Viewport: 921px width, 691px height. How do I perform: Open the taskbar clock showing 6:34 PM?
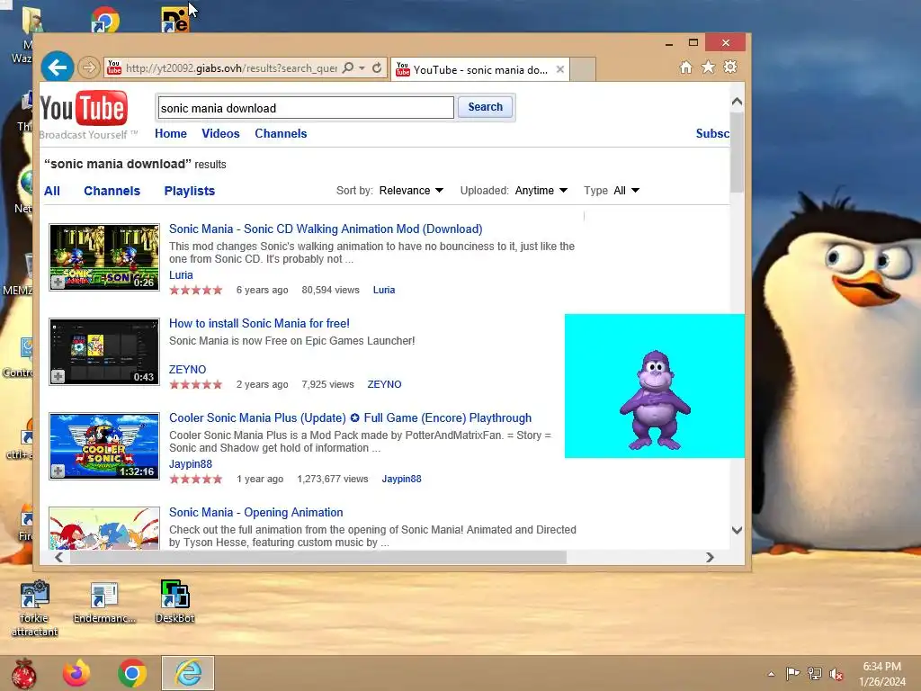pos(882,674)
